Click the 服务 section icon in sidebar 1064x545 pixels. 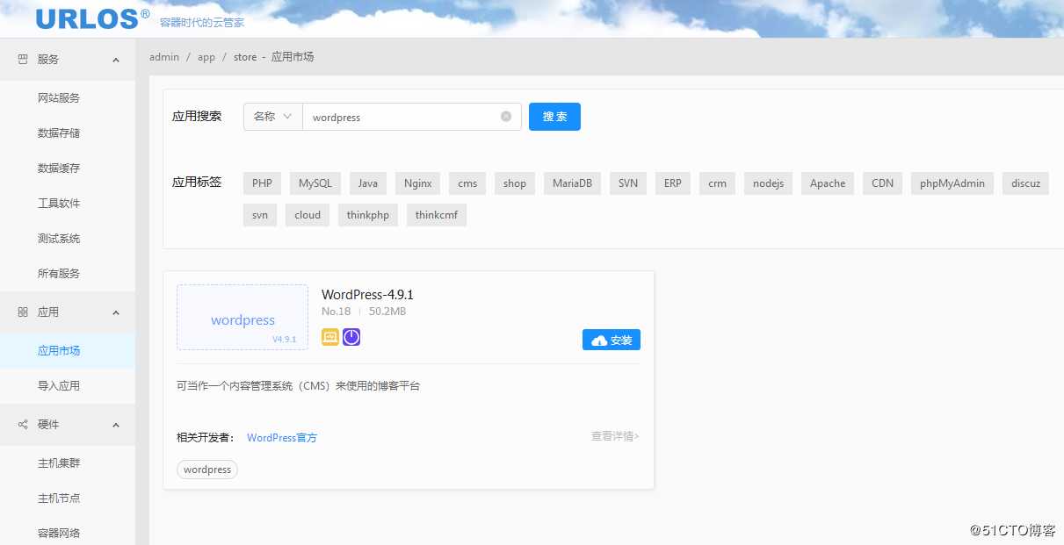pyautogui.click(x=23, y=60)
